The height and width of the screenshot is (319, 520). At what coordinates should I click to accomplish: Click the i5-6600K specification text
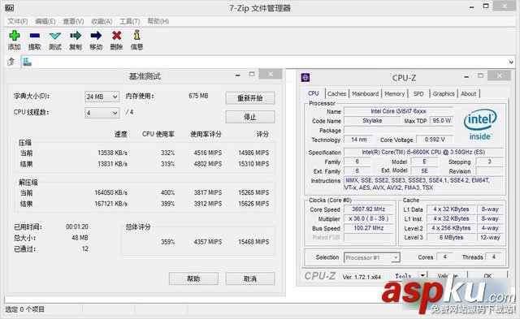click(423, 152)
